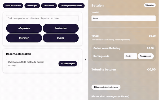Select the Overig category
Screen dimensions: 159x100
point(61,38)
